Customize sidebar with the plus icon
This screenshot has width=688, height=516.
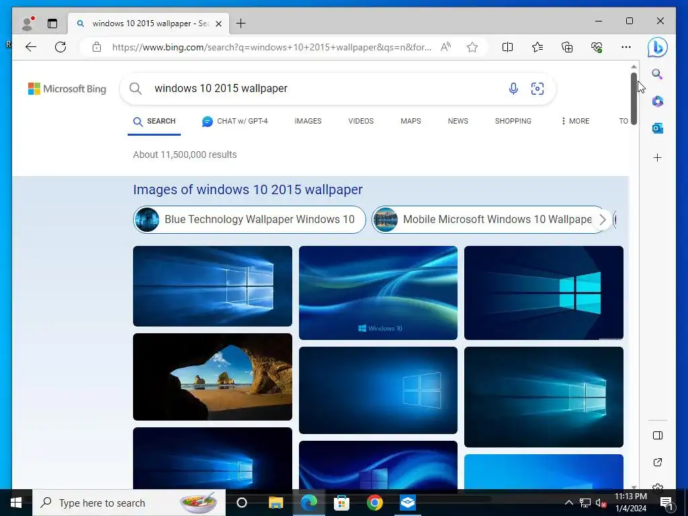point(657,157)
